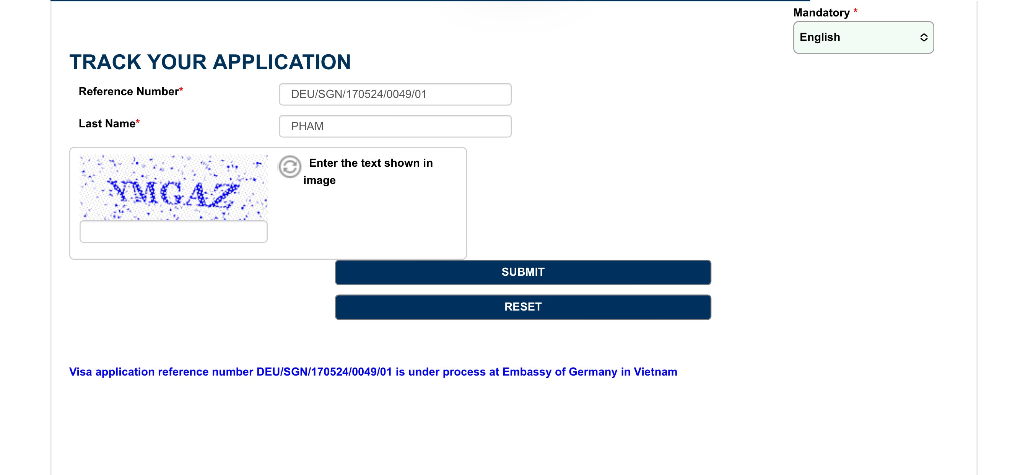Click the circular refresh icon next to CAPTCHA
Image resolution: width=1028 pixels, height=475 pixels.
pos(288,166)
